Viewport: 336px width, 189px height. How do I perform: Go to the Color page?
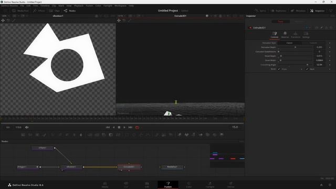[x=189, y=185]
